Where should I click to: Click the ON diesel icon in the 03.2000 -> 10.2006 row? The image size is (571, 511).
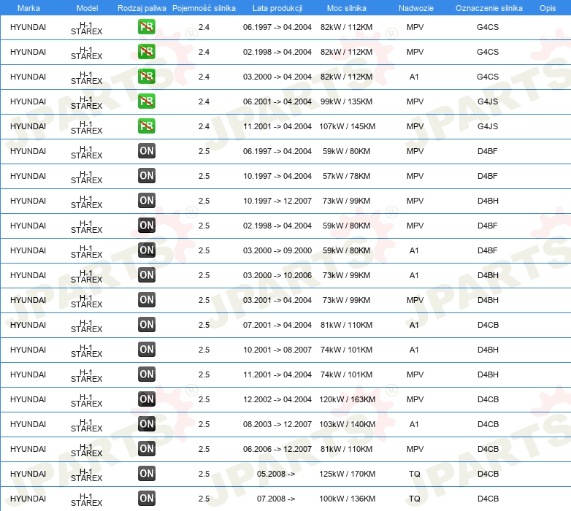pos(146,275)
